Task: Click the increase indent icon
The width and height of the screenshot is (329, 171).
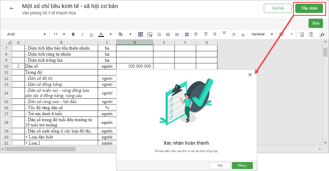Action: coord(168,34)
